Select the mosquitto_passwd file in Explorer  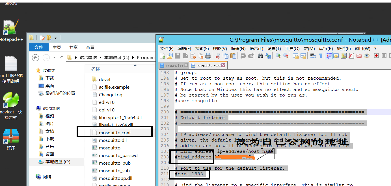[x=118, y=155]
